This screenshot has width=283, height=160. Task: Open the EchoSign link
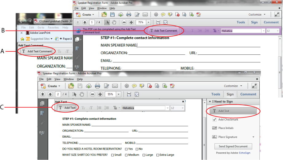click(x=245, y=153)
